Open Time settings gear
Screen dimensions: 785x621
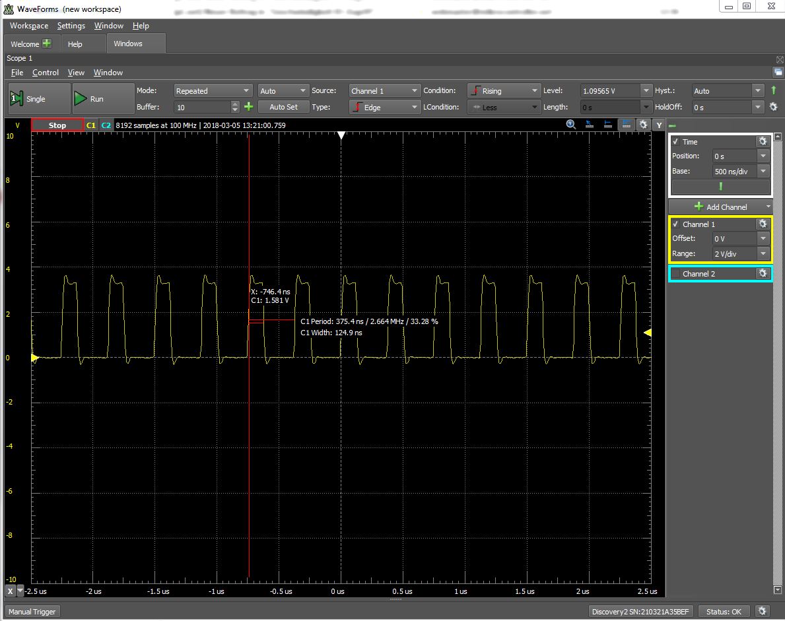click(763, 142)
